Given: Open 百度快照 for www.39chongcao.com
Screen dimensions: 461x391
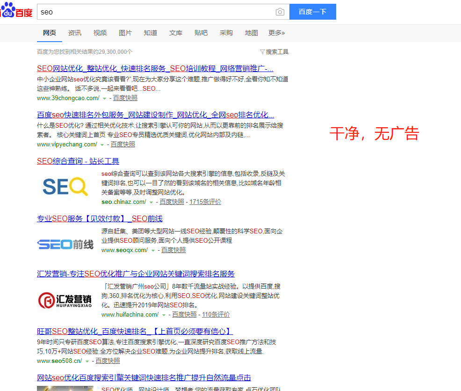Looking at the screenshot, I should click(x=125, y=98).
